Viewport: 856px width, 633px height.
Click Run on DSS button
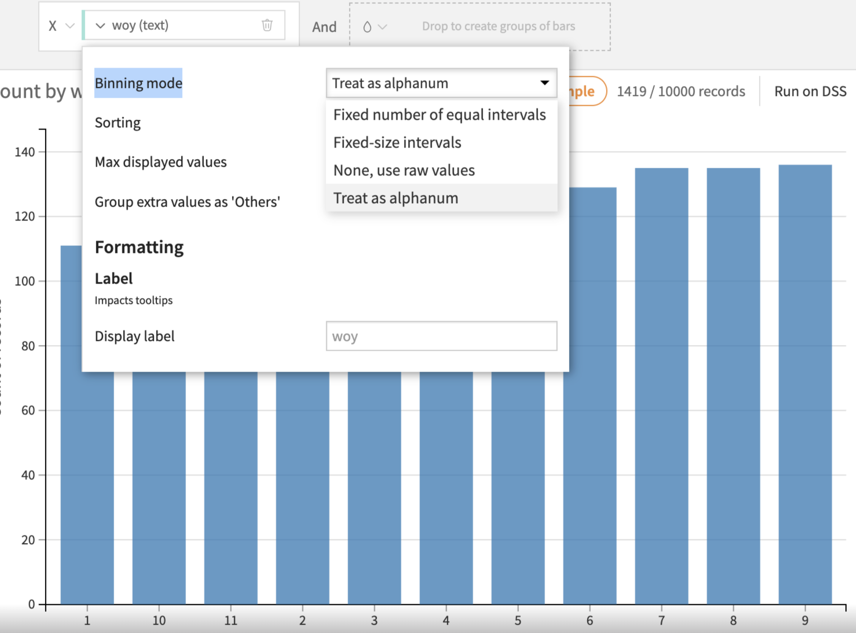point(810,91)
